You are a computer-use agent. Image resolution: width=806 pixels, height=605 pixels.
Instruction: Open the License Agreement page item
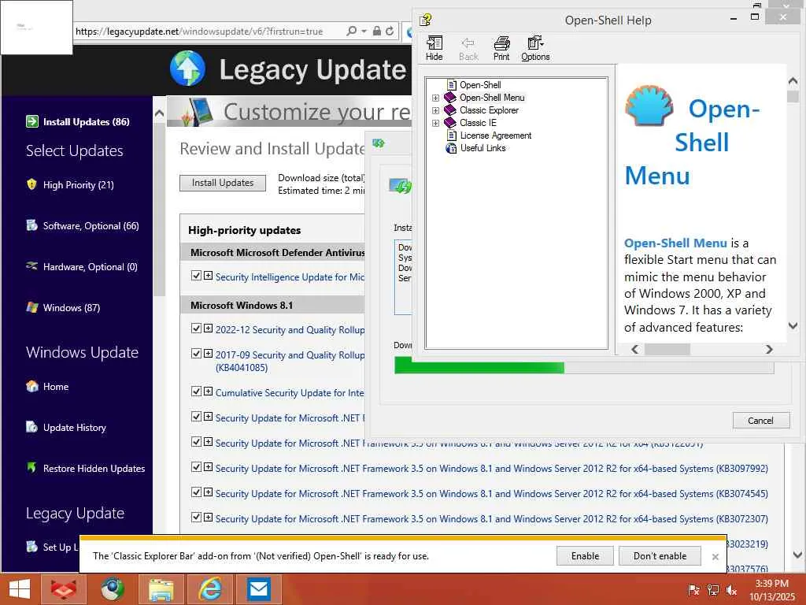(x=496, y=135)
